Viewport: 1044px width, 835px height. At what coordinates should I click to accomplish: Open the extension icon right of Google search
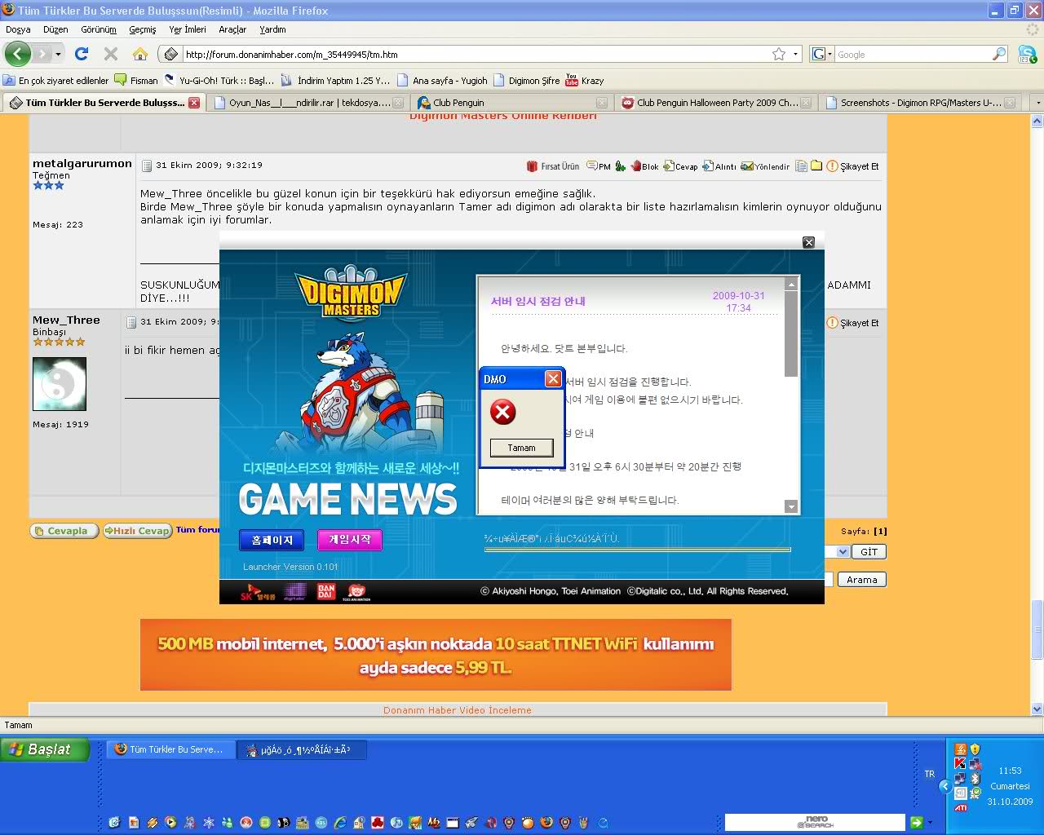[1027, 54]
